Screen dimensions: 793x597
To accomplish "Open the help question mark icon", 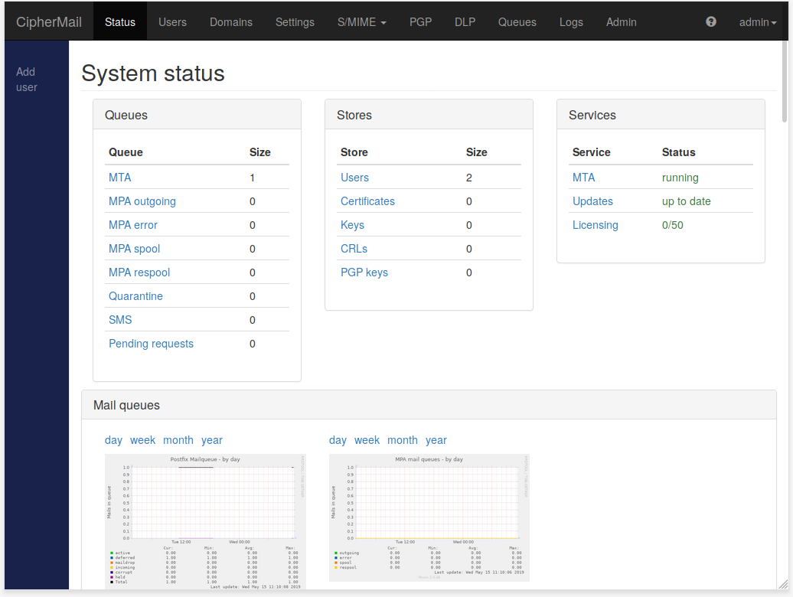I will 710,21.
